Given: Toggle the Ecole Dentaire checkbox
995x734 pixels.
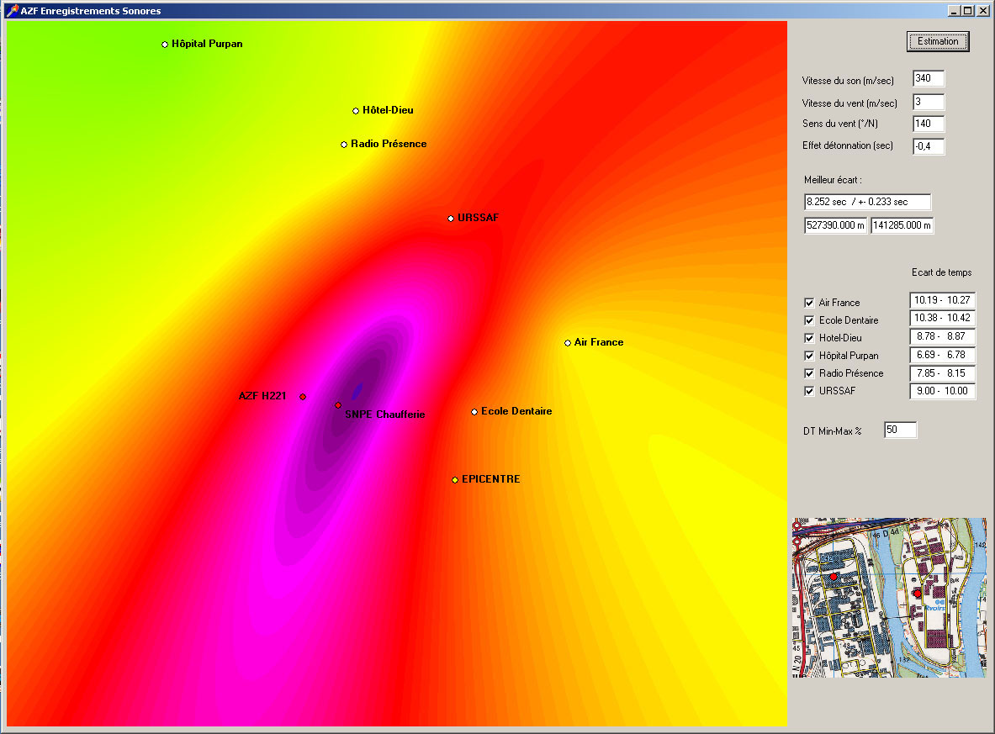Looking at the screenshot, I should click(x=809, y=320).
